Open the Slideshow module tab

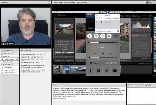coord(137,16)
